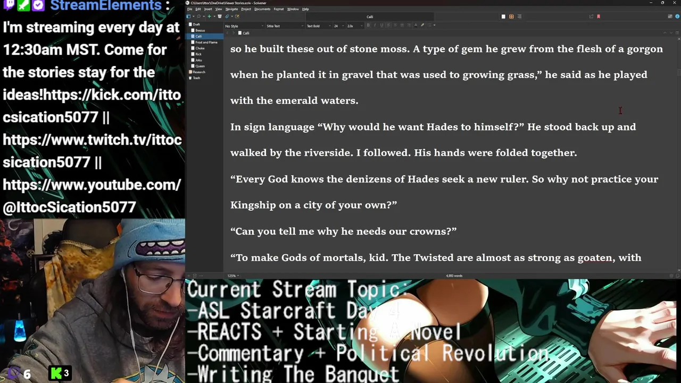681x383 pixels.
Task: Open the font size 24 dropdown
Action: pos(339,26)
